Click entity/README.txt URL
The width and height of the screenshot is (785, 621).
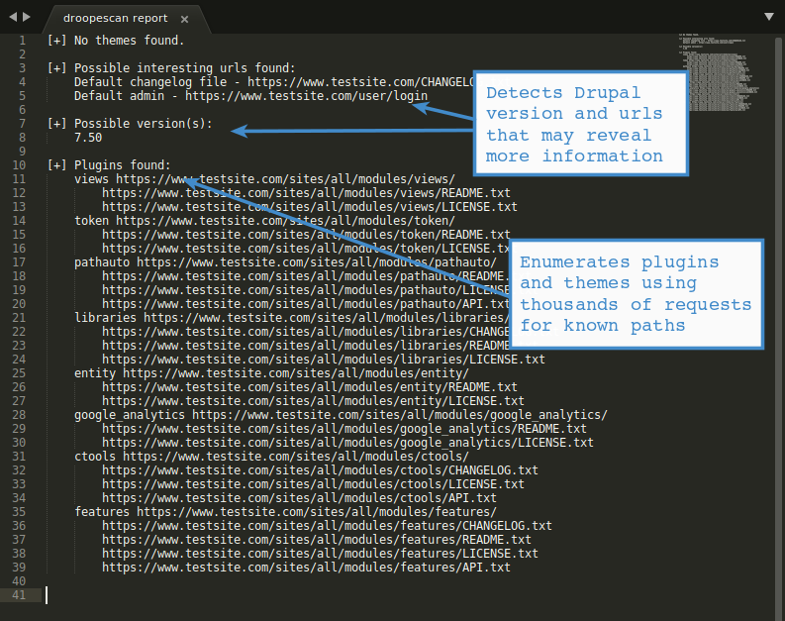click(310, 387)
